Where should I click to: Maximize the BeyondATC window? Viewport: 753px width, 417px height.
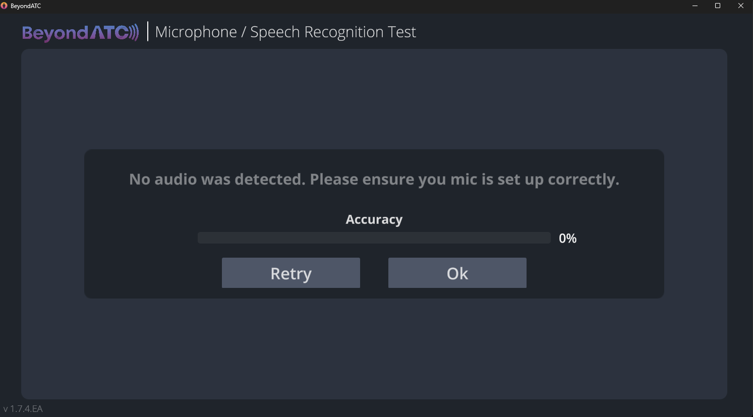point(718,6)
